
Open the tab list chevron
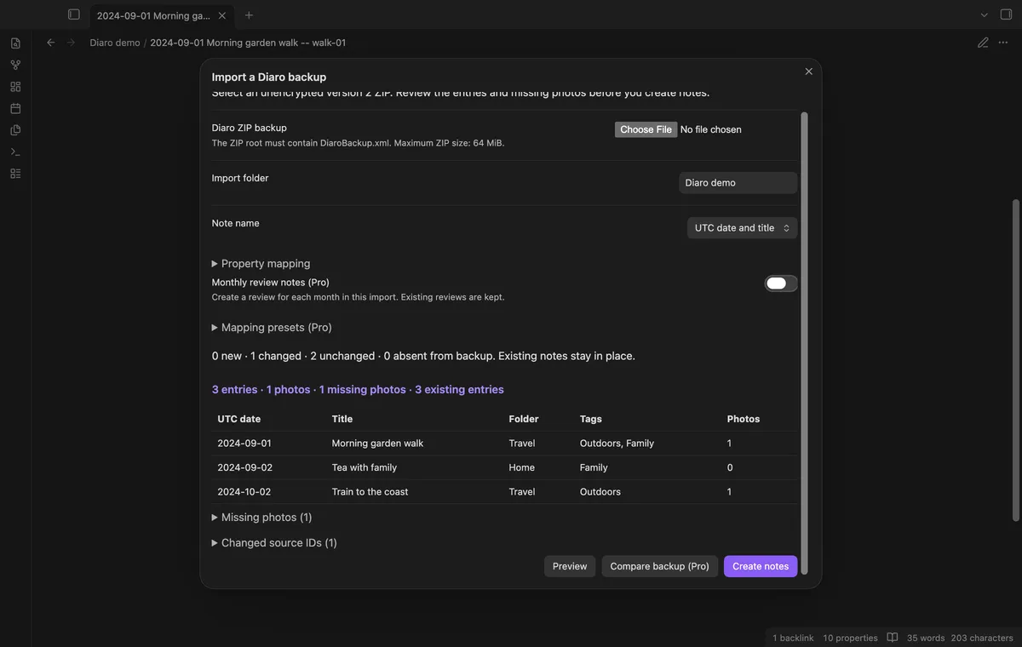click(x=985, y=14)
